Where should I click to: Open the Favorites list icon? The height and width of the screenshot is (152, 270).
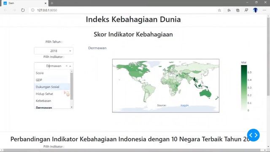(x=229, y=10)
